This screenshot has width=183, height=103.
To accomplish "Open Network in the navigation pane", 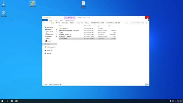I will click(x=49, y=53).
